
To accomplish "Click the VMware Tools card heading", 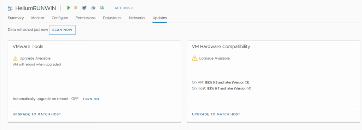I will (x=28, y=46).
